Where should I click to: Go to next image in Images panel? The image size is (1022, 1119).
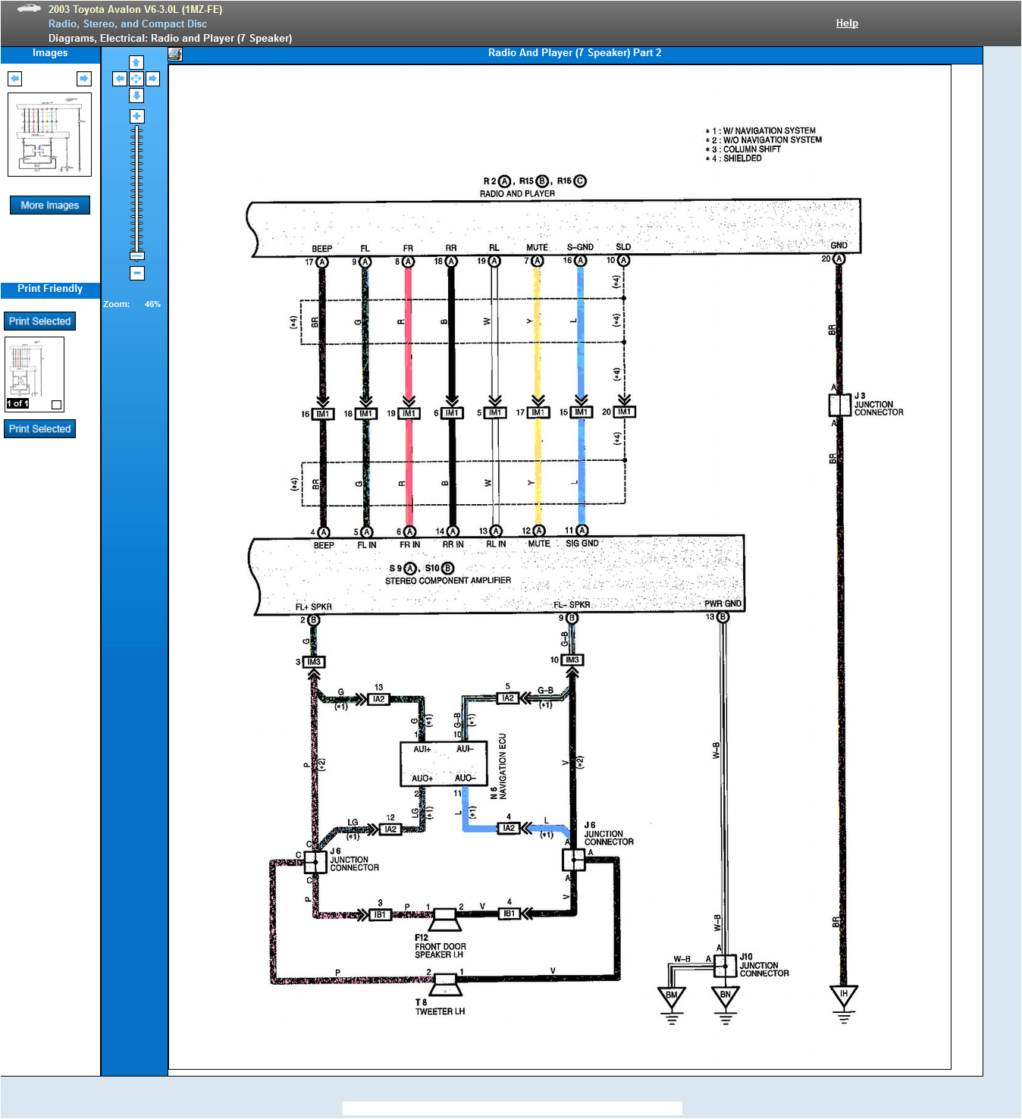click(83, 79)
